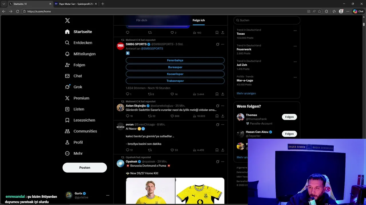Open a new browser tab
This screenshot has width=366, height=205.
point(103,4)
